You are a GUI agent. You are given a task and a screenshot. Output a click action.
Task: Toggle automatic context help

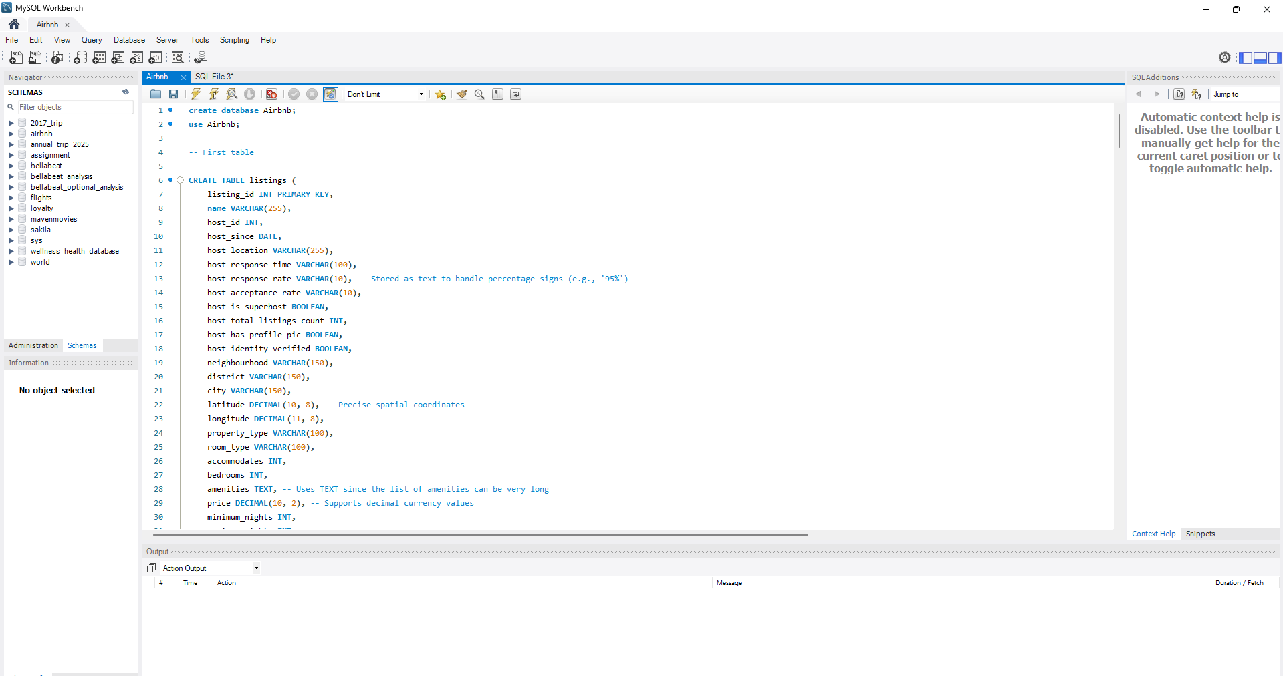[x=1197, y=94]
